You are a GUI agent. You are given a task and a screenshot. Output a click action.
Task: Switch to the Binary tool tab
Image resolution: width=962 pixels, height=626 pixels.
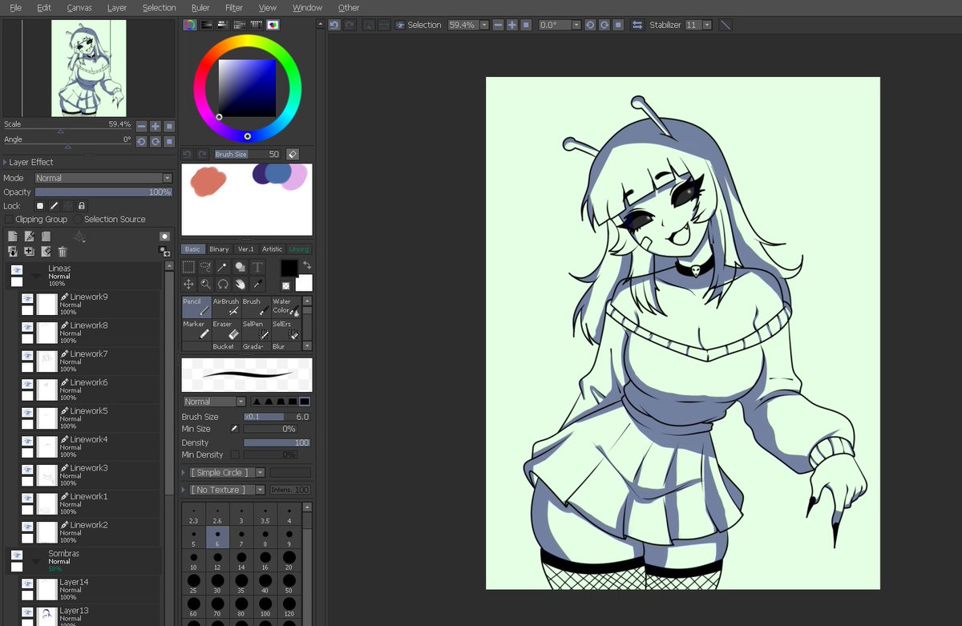coord(219,248)
